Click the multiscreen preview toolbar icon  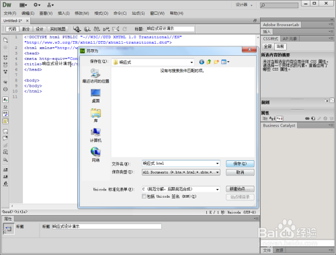click(77, 29)
